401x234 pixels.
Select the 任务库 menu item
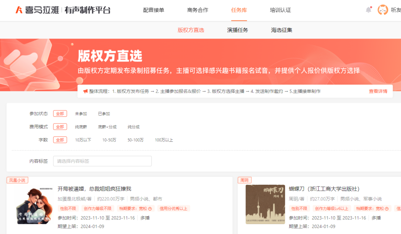click(239, 10)
